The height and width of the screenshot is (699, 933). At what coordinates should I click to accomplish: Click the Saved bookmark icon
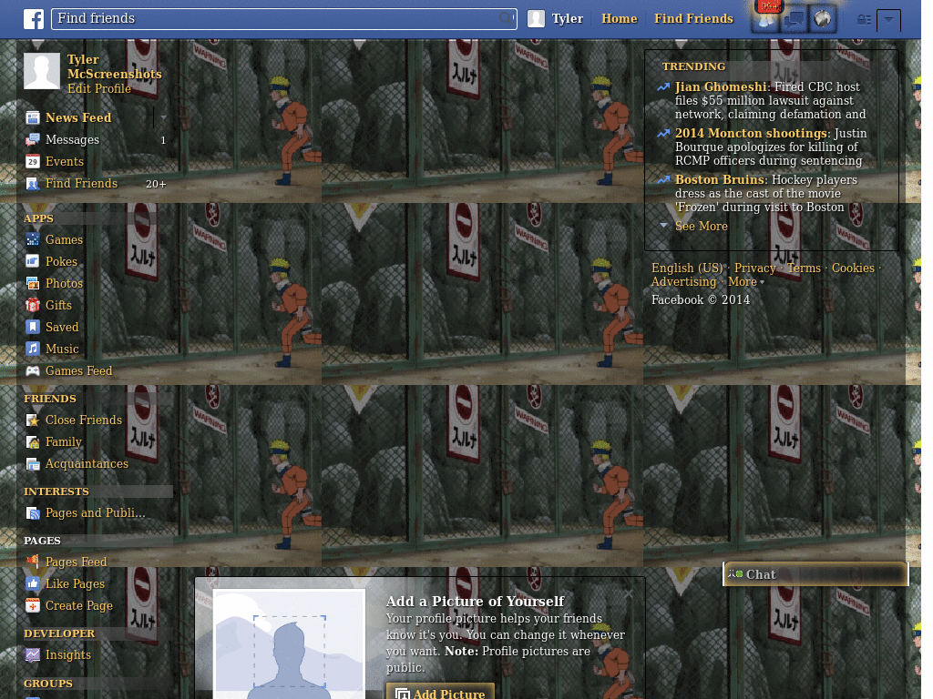[x=33, y=327]
